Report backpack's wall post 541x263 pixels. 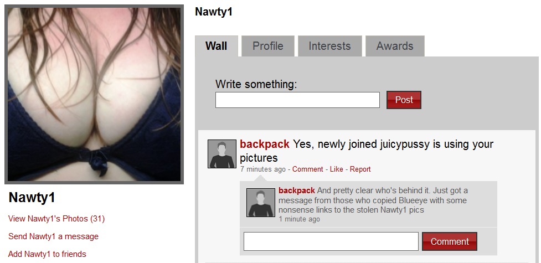[360, 169]
